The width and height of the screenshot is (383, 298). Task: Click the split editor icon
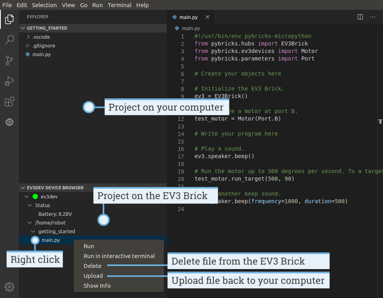(x=360, y=17)
